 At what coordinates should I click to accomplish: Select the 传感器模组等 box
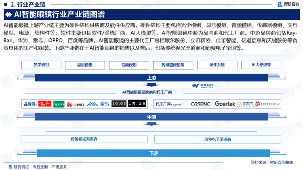click(x=173, y=65)
